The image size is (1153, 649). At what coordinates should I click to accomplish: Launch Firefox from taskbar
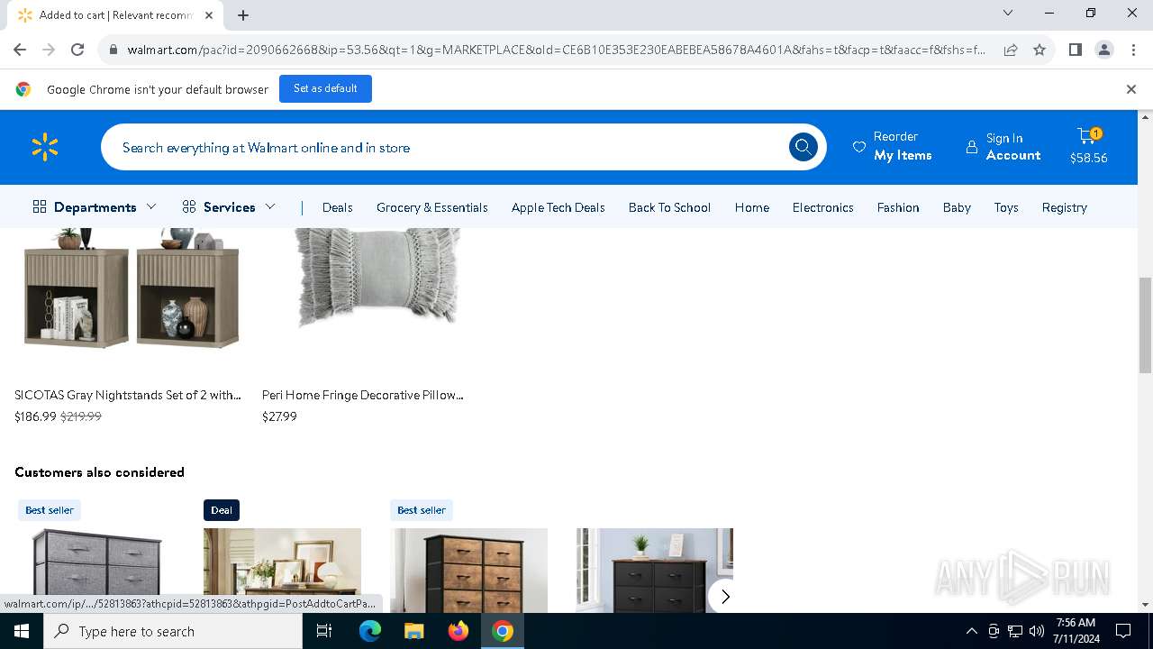pyautogui.click(x=458, y=631)
